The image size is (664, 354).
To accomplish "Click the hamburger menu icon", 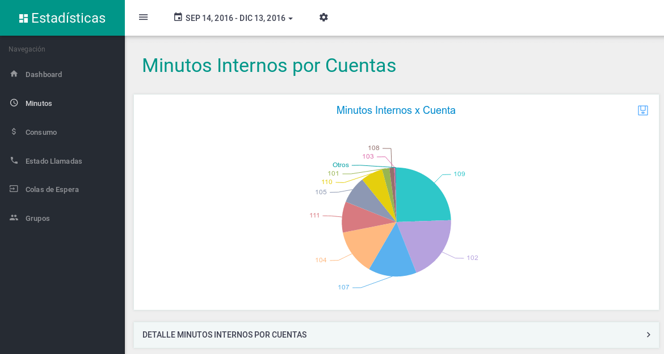I will click(x=143, y=17).
